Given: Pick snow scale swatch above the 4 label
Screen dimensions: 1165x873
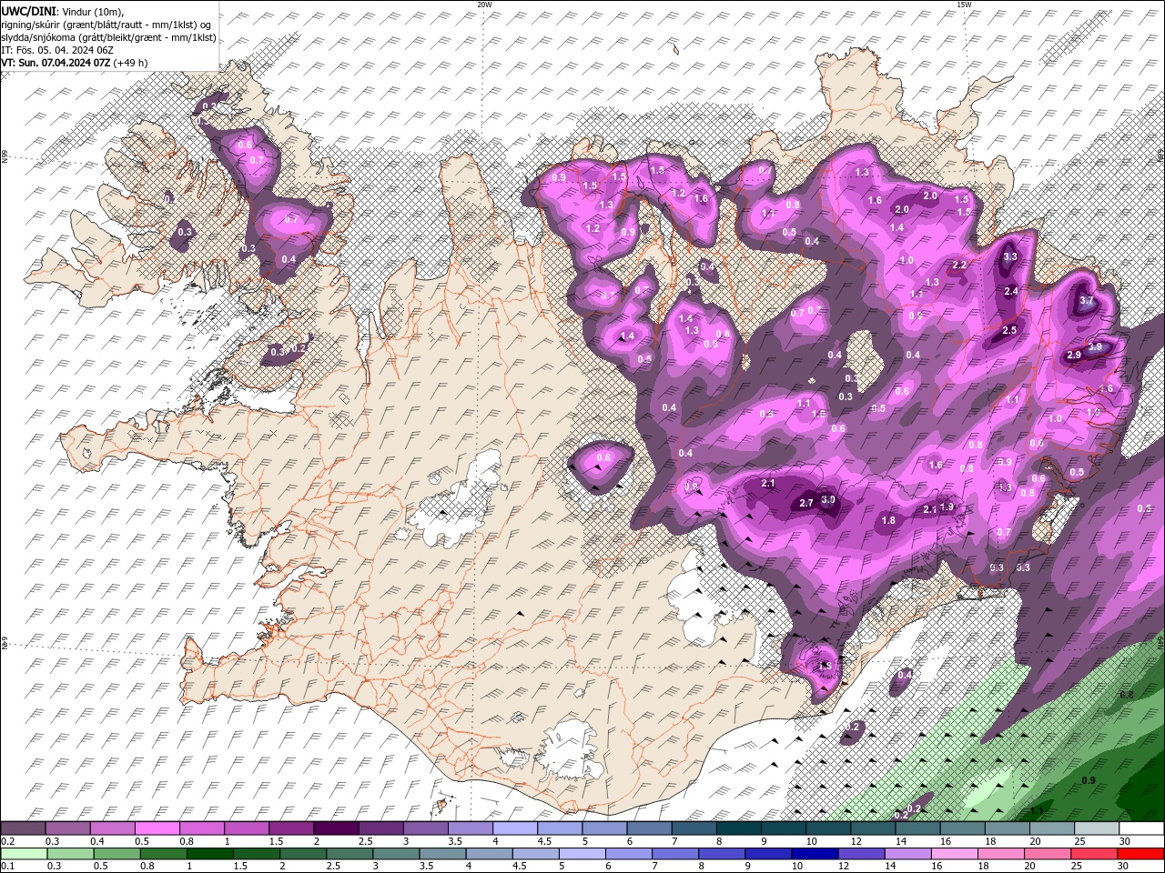Looking at the screenshot, I should 514,828.
